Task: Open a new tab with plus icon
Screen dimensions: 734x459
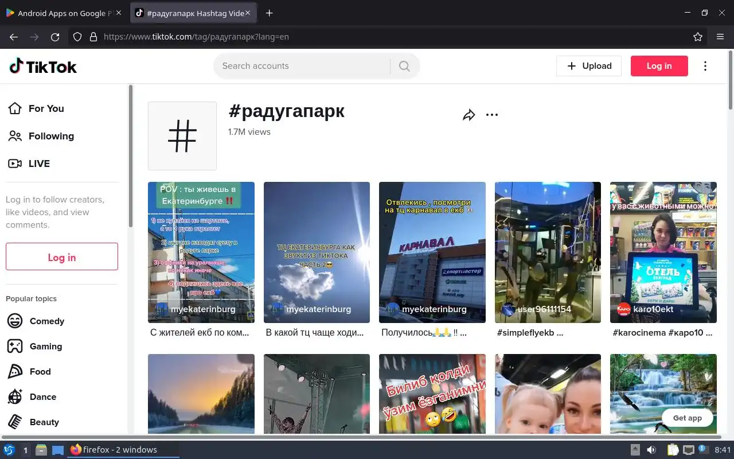Action: click(x=269, y=13)
